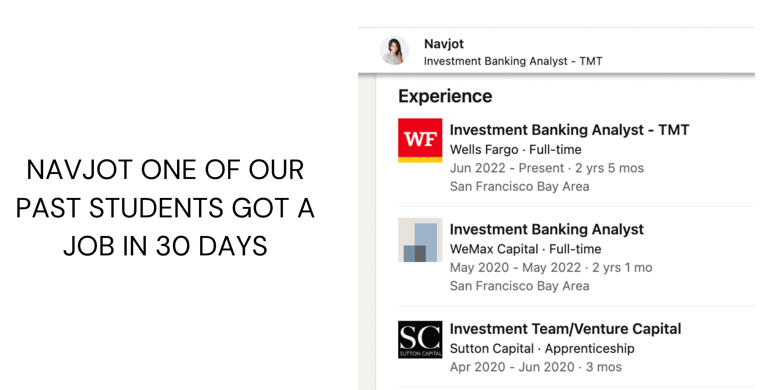The height and width of the screenshot is (390, 767).
Task: Select May 2020 - May 2022 date range
Action: (515, 267)
